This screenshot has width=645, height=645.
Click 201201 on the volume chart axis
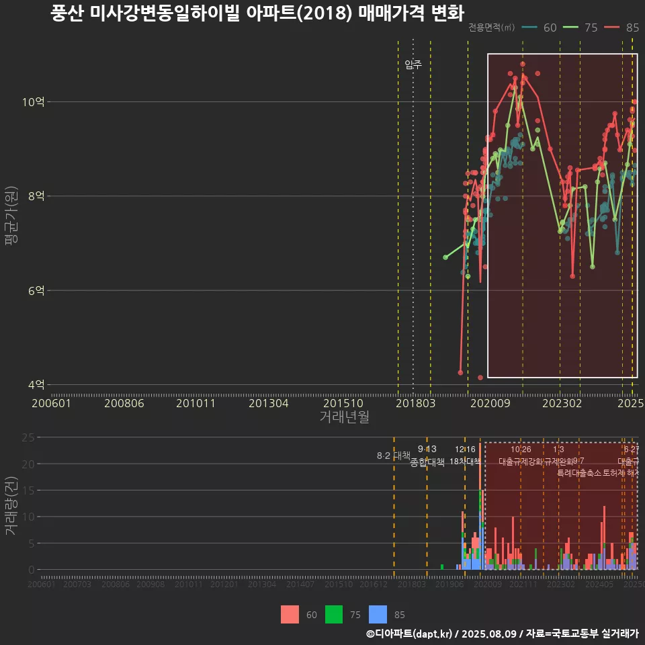point(224,584)
